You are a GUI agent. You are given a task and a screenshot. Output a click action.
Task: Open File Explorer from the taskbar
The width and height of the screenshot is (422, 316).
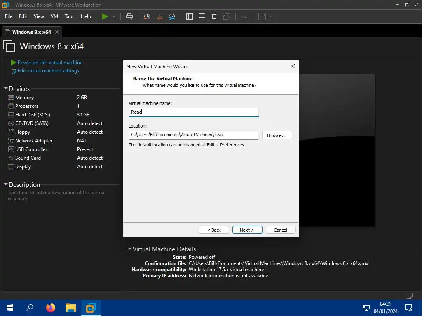71,308
